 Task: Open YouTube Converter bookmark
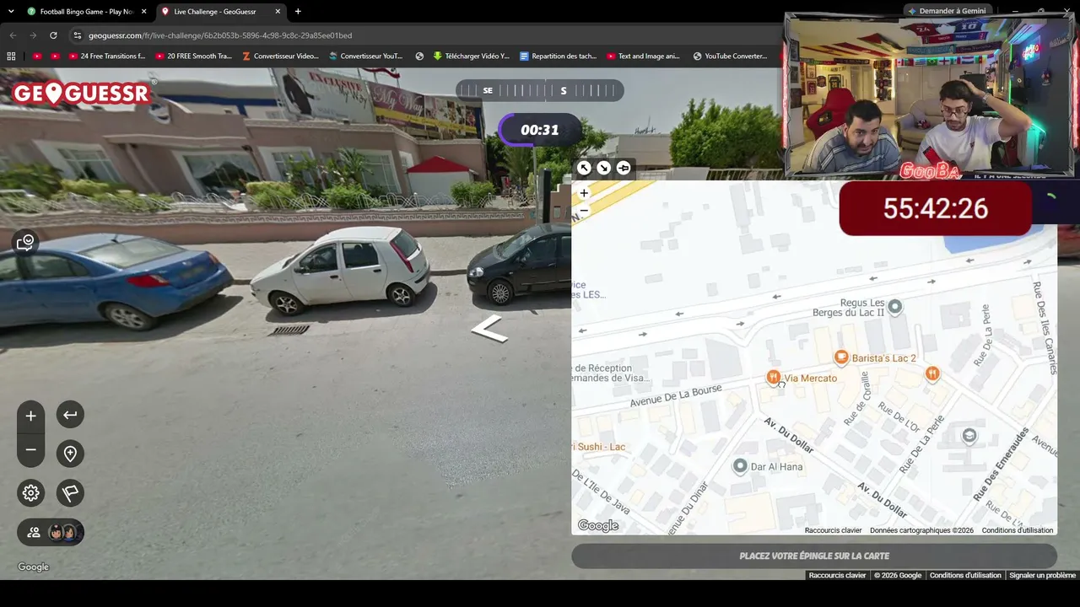point(730,56)
